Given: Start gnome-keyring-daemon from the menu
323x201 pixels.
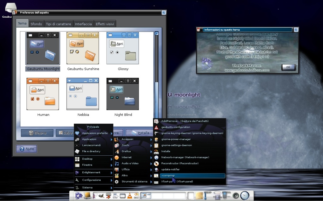Looking at the screenshot, I should [190, 133].
